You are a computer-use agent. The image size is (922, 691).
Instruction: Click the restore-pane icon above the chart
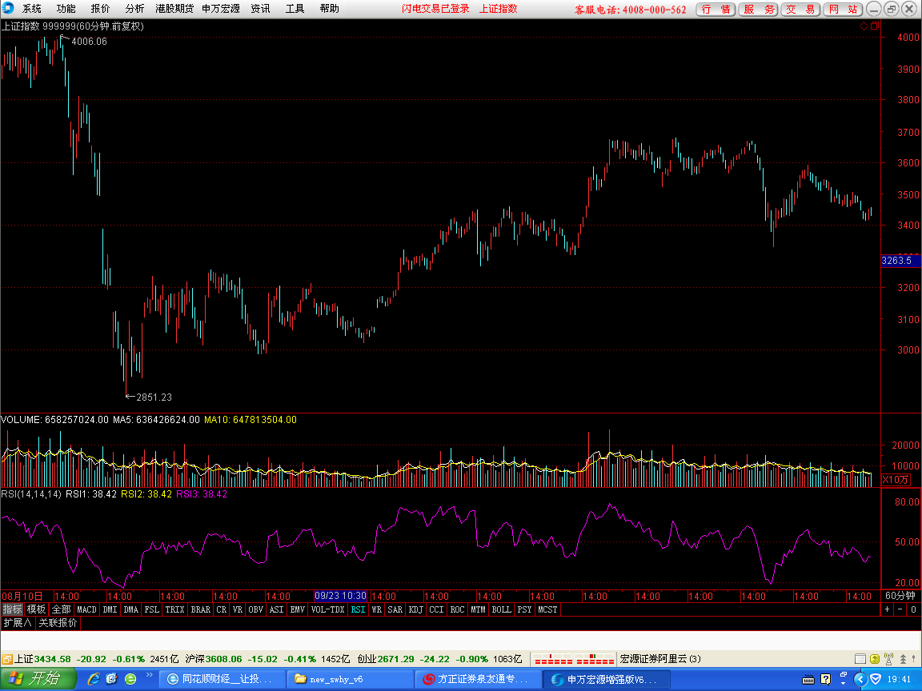pos(874,26)
